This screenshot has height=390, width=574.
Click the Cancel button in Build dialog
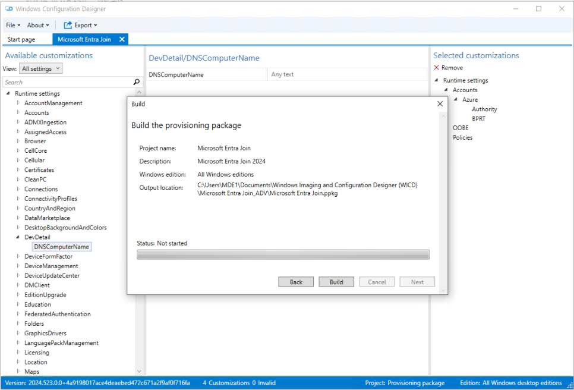(377, 282)
